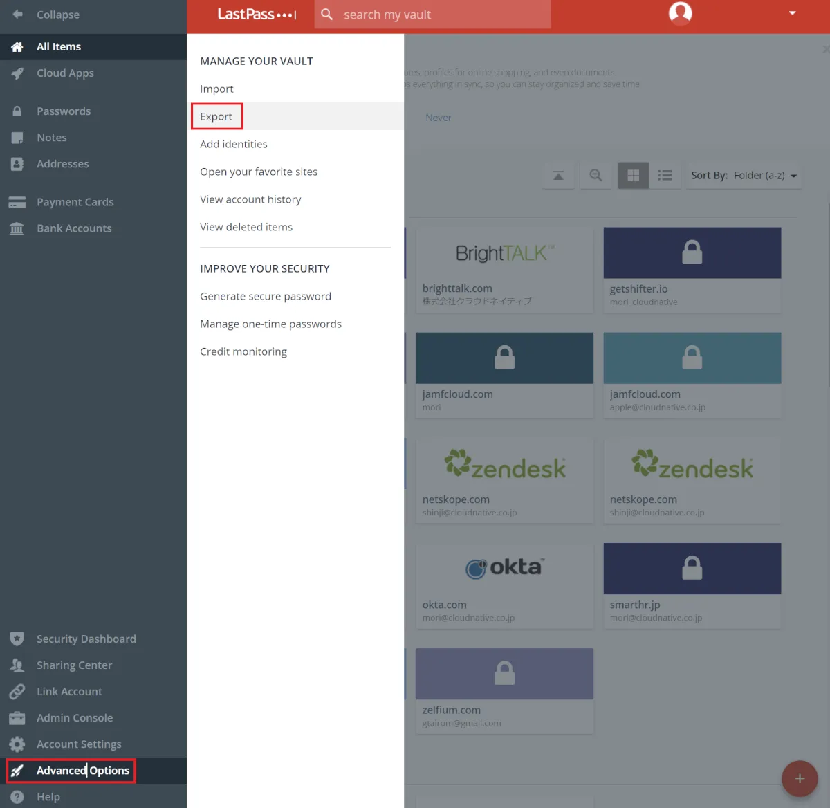Click the Notes icon in sidebar
Screen dimensions: 830x808
pyautogui.click(x=17, y=138)
